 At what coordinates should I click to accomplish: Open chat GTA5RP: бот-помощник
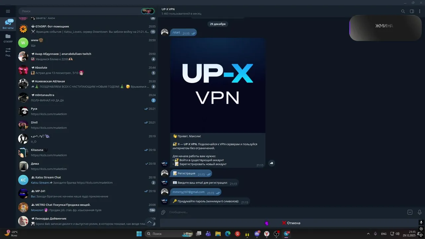pyautogui.click(x=87, y=29)
